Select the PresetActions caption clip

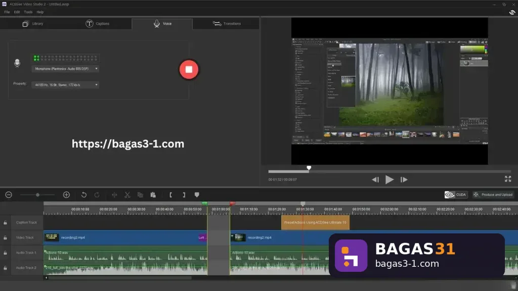(x=315, y=222)
